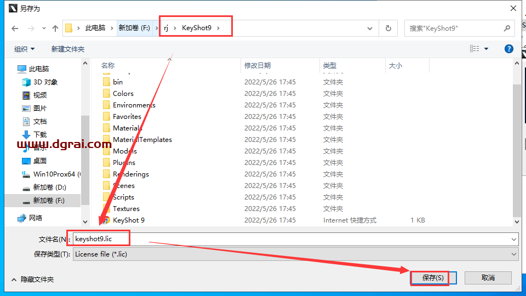Select the Colors folder icon
Viewport: 526px width, 296px height.
click(x=106, y=94)
